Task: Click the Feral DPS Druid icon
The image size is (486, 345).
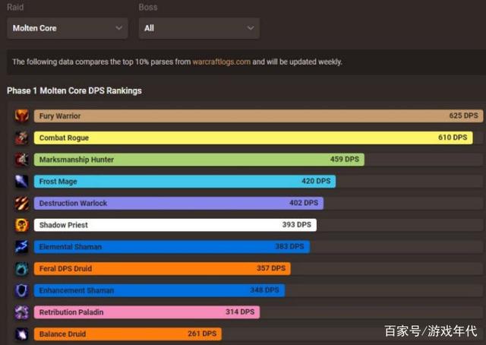Action: pos(21,269)
